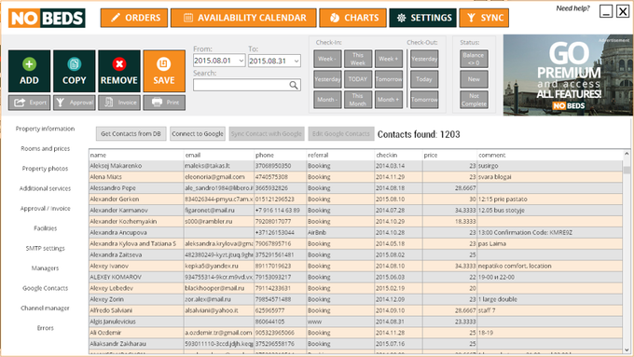Click the red REMOVE cross icon
This screenshot has height=357, width=634.
(119, 64)
